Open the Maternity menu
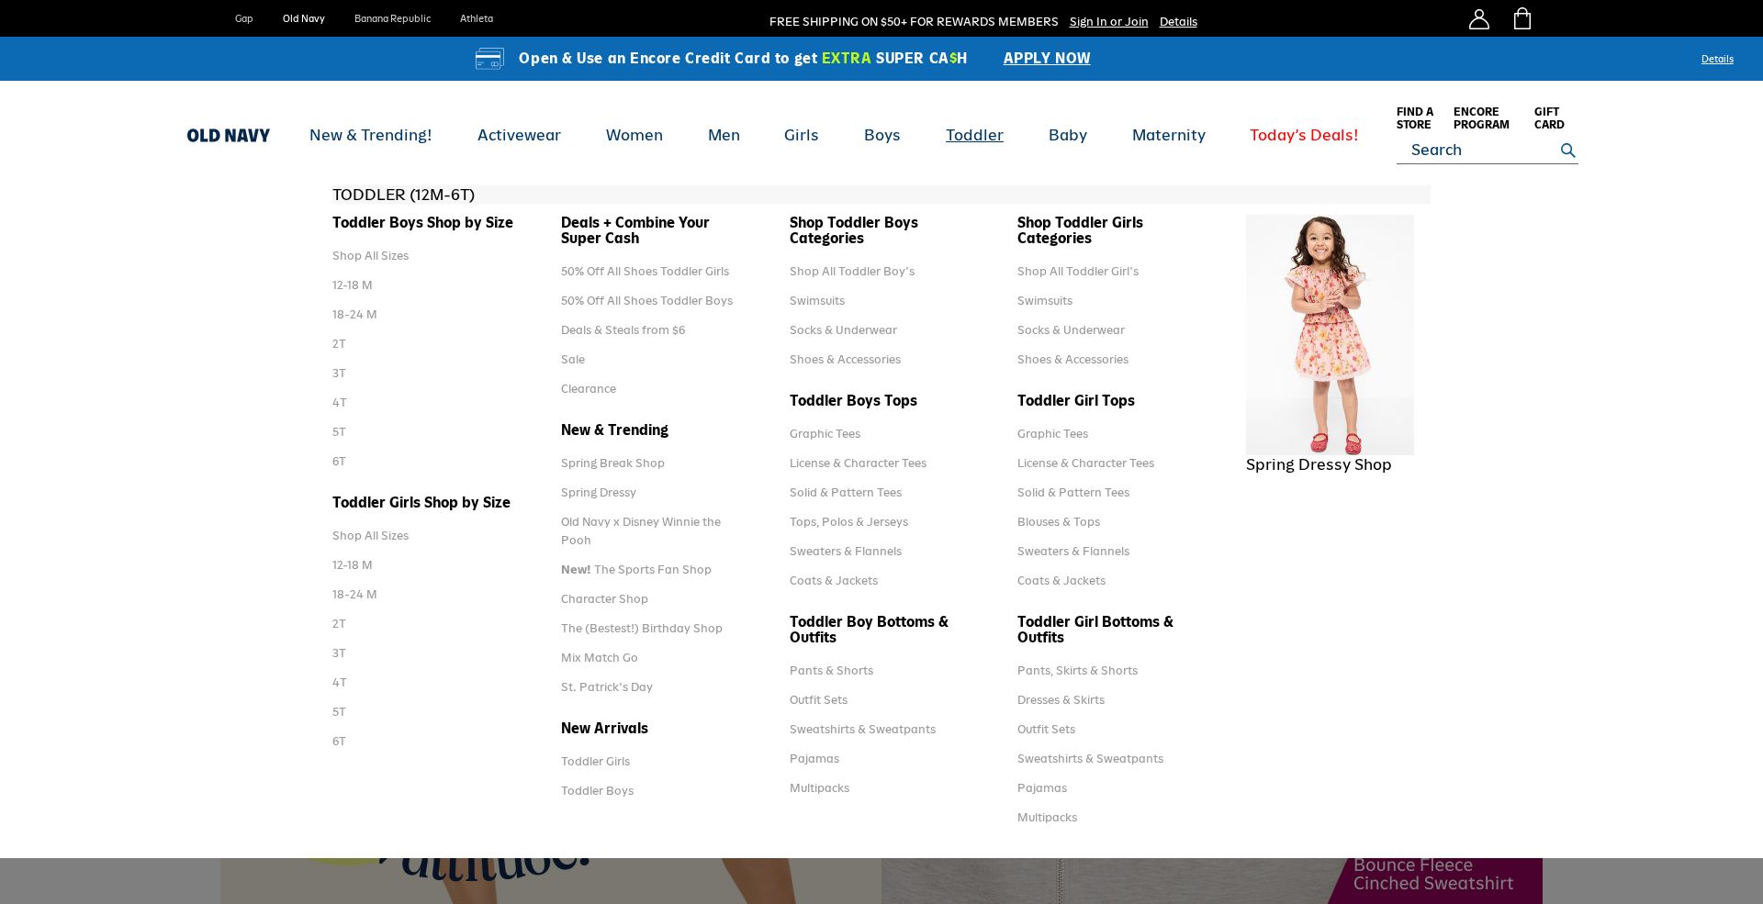Image resolution: width=1763 pixels, height=904 pixels. click(1168, 135)
